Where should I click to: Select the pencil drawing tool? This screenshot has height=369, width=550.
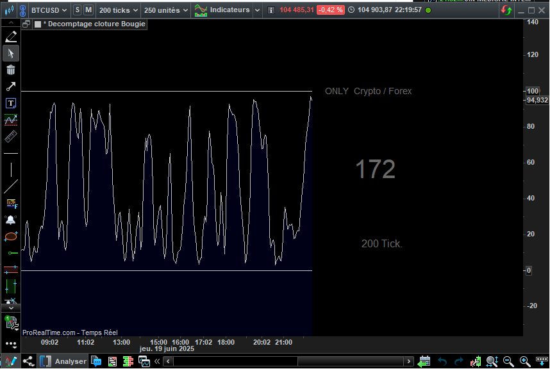(x=11, y=37)
